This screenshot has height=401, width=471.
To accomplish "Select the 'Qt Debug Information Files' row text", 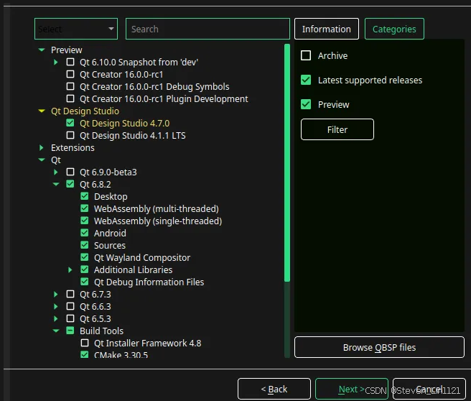I will pos(149,282).
